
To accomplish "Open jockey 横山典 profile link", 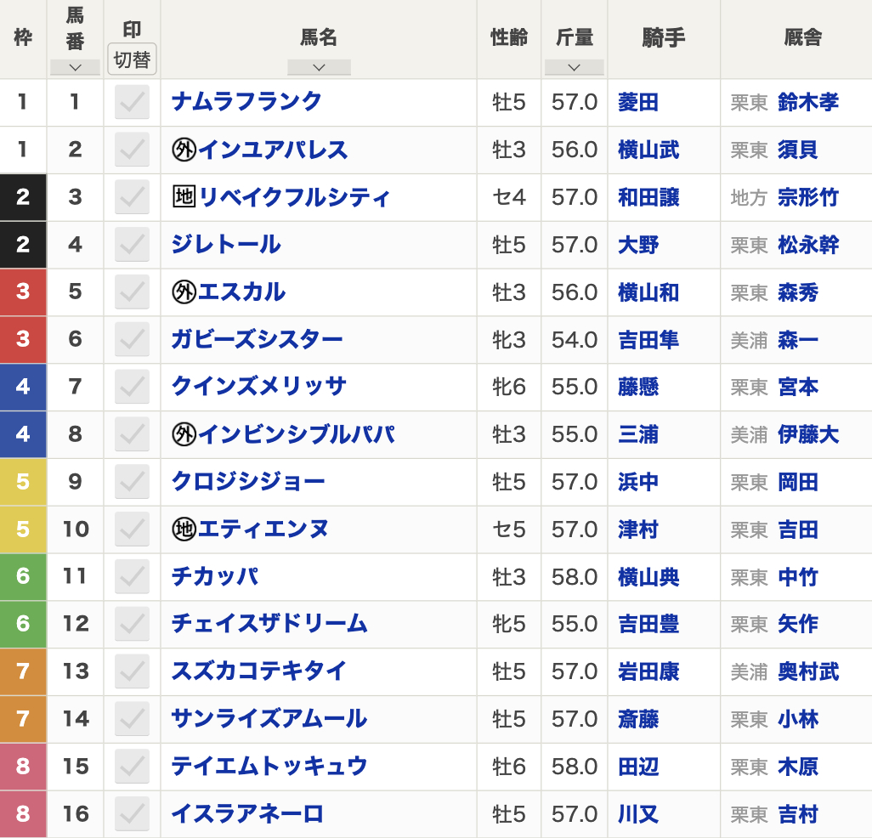I will click(x=648, y=577).
